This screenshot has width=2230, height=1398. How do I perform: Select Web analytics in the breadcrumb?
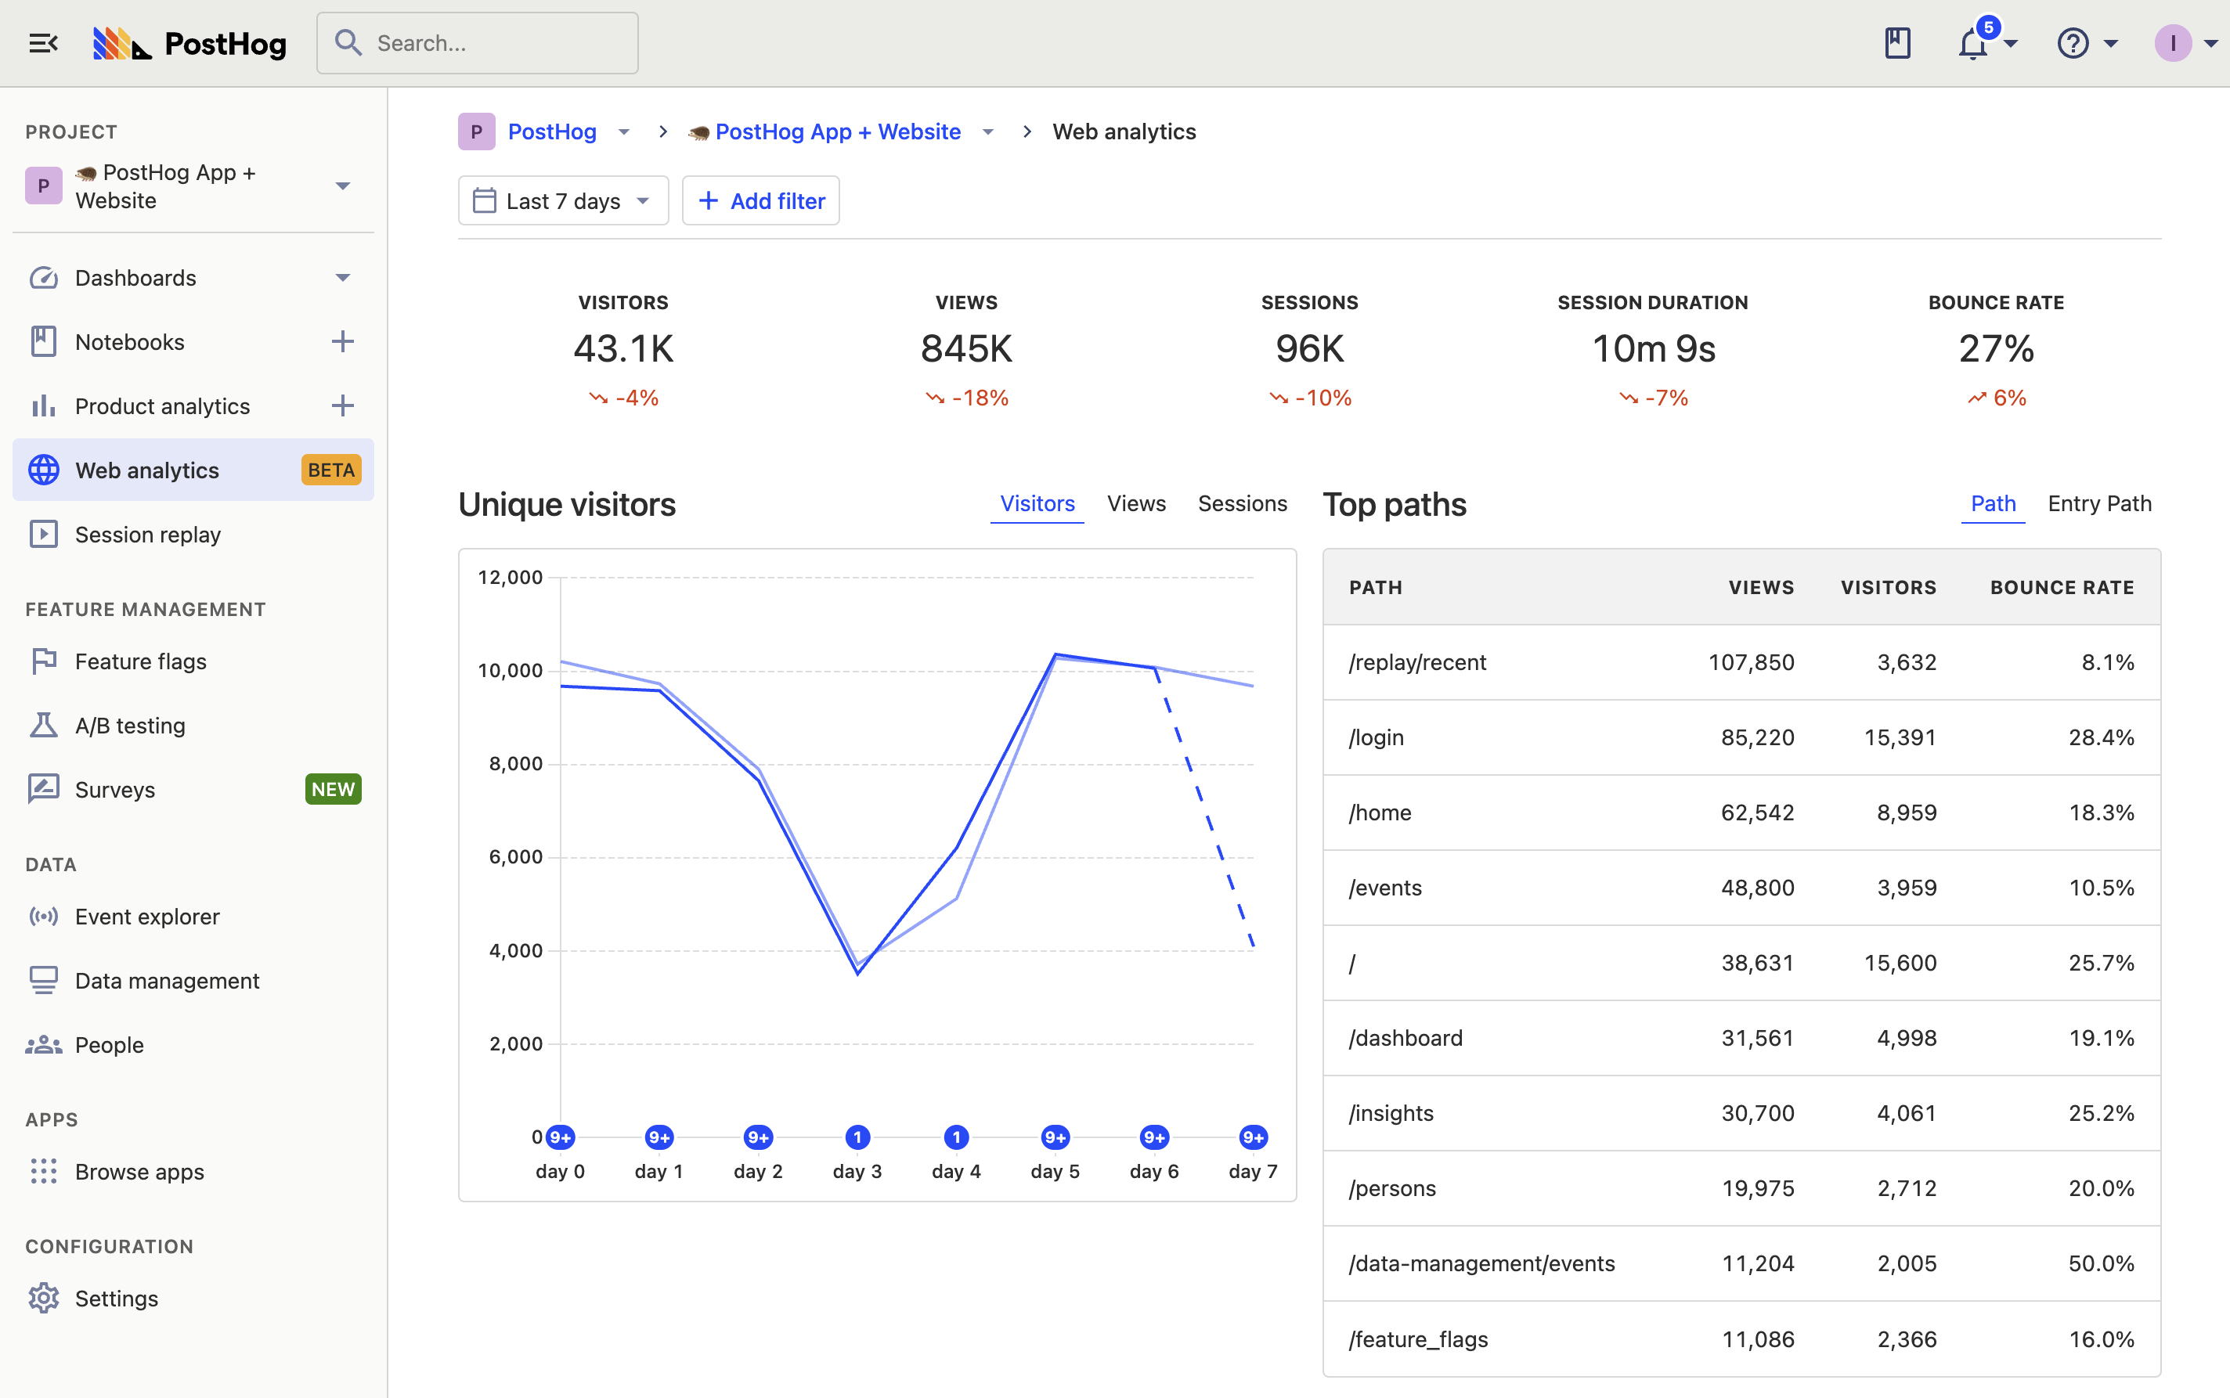click(x=1124, y=132)
